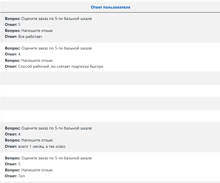Select the second empty gray row in the table

coord(110,103)
